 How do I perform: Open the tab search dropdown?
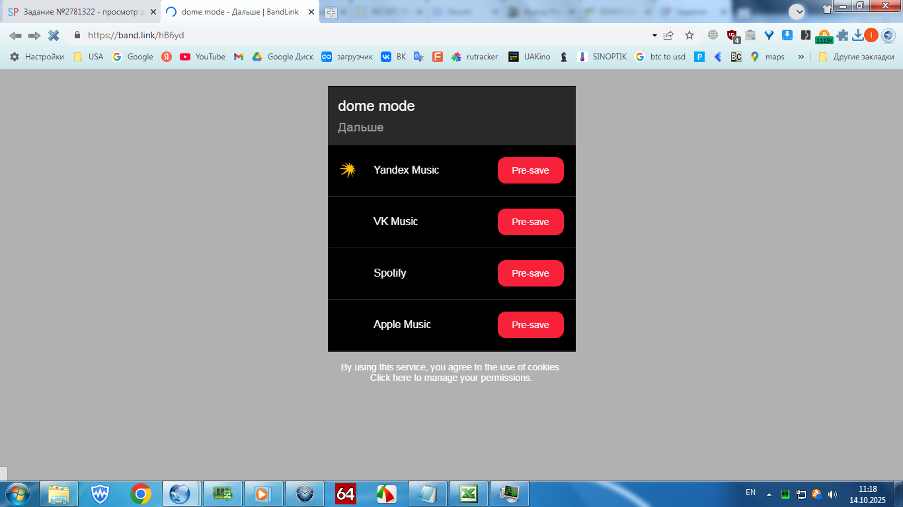click(797, 11)
